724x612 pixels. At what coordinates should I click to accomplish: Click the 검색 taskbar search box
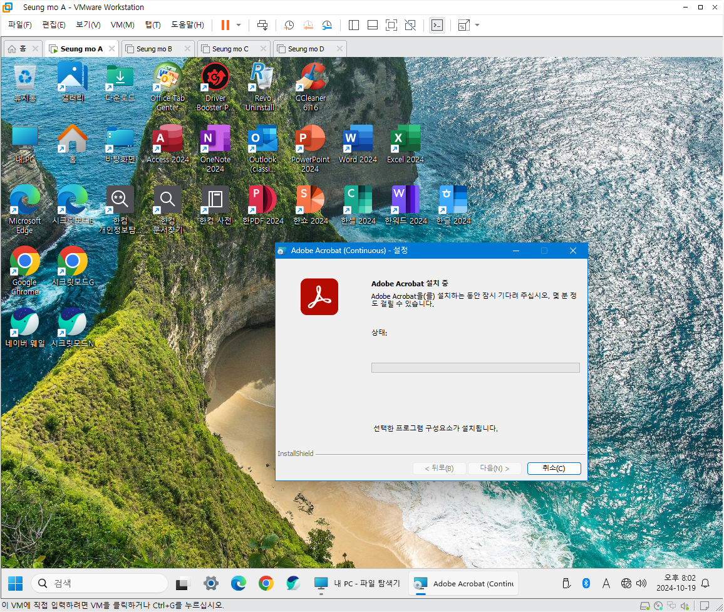(100, 583)
